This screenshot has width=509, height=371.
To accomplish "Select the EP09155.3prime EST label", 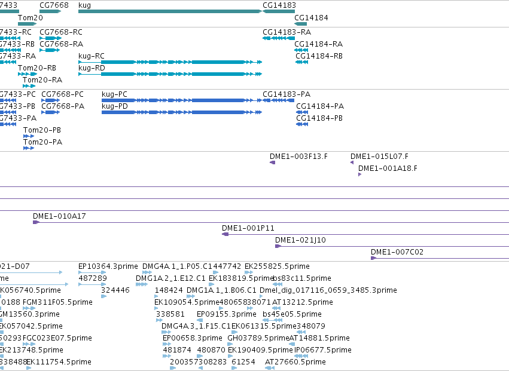I will [x=227, y=314].
